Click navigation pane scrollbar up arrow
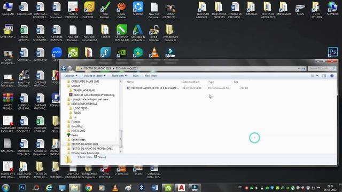 [x=121, y=81]
